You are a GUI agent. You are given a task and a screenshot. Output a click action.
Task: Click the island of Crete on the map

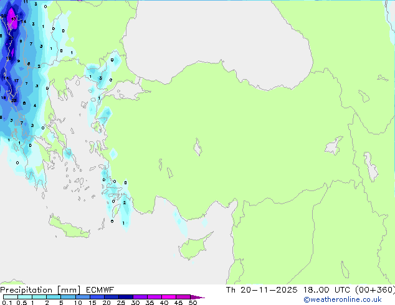(x=69, y=228)
